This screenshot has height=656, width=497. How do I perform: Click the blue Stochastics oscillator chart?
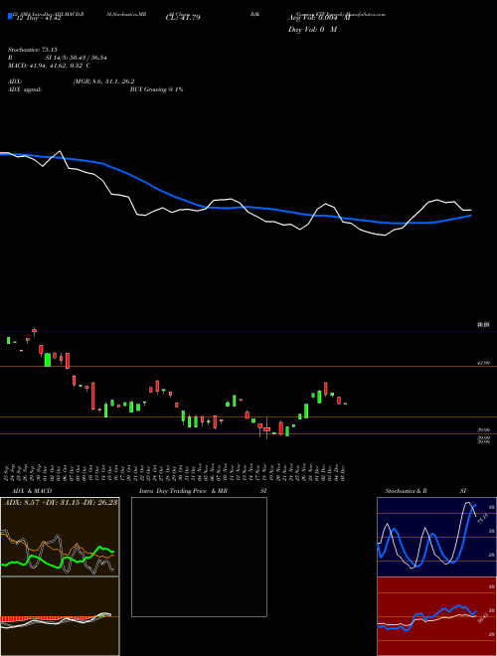point(436,537)
